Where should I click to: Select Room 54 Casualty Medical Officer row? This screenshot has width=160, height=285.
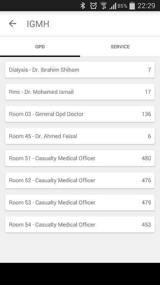pos(80,225)
